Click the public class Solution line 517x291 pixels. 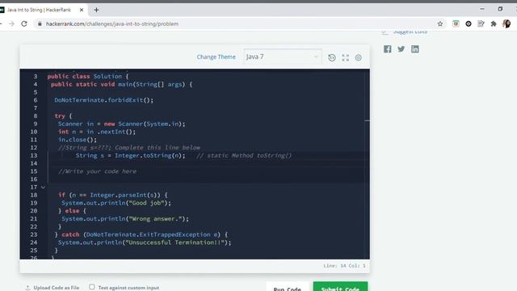tap(88, 76)
